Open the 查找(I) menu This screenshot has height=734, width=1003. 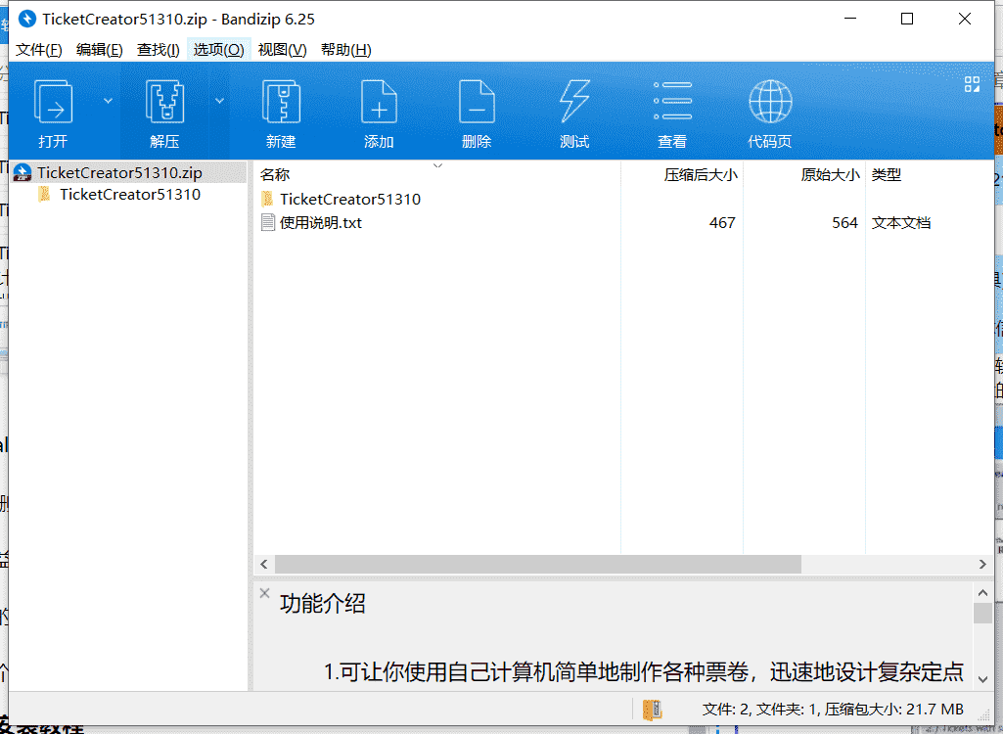click(158, 50)
